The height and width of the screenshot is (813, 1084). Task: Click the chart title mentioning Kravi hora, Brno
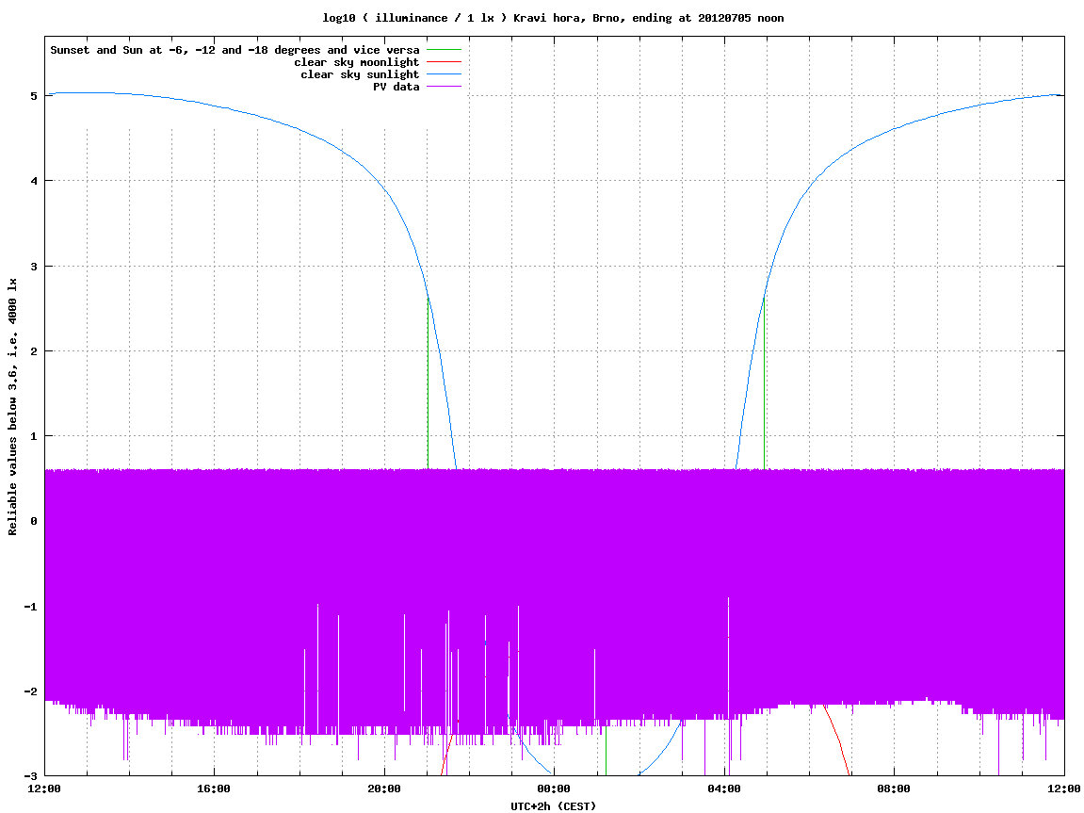point(553,18)
